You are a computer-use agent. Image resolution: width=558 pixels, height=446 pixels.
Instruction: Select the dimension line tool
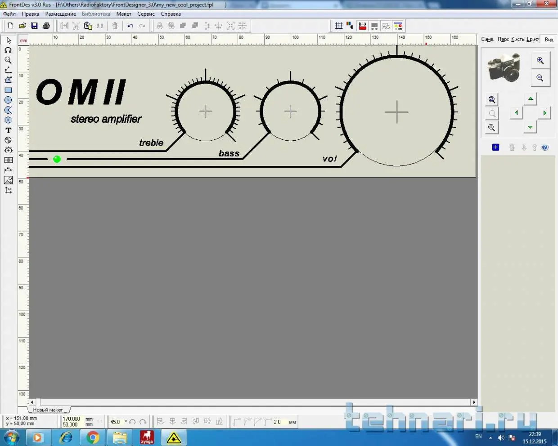(8, 170)
